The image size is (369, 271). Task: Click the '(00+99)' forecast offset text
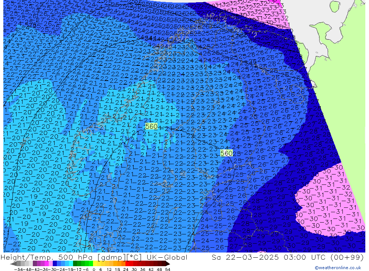tap(347, 257)
